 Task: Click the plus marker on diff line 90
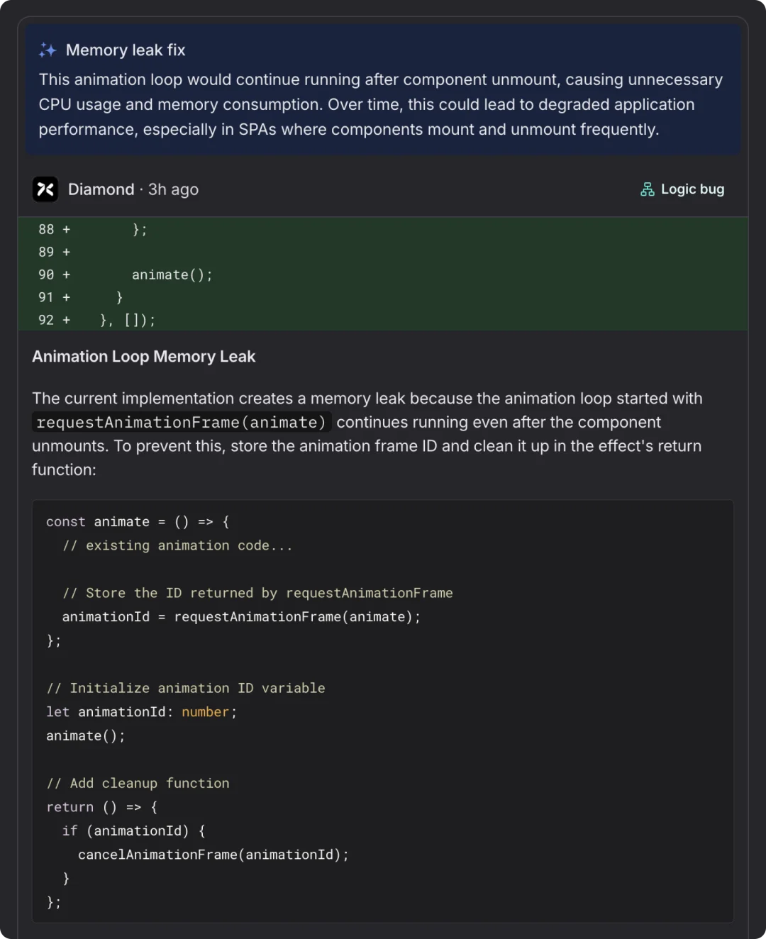(66, 274)
